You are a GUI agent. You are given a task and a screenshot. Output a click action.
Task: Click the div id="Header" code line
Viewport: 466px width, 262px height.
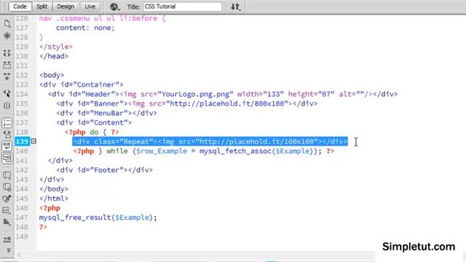[x=223, y=94]
